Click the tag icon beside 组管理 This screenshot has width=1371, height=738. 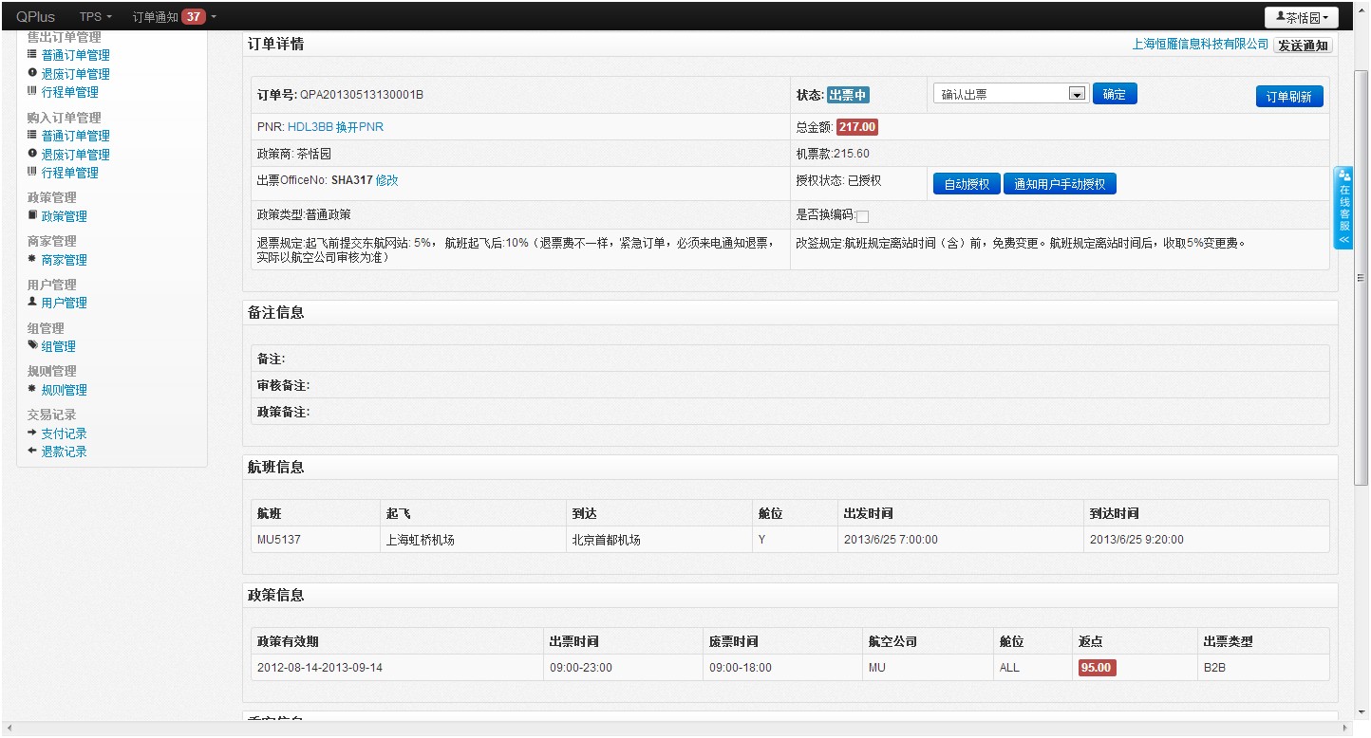[32, 346]
